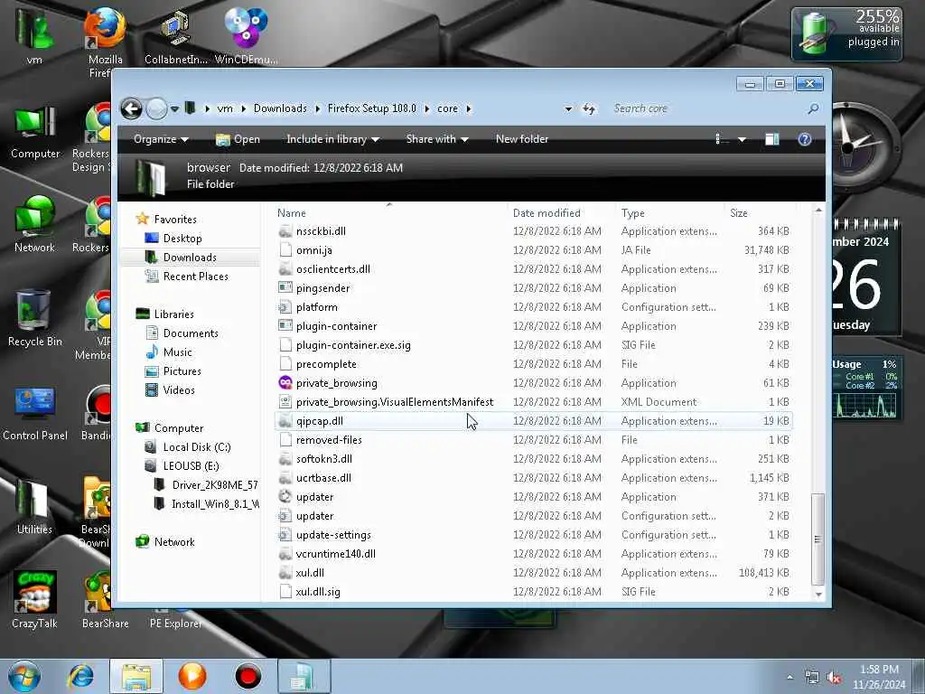The width and height of the screenshot is (925, 694).
Task: Sort by the Name column header
Action: tap(292, 213)
